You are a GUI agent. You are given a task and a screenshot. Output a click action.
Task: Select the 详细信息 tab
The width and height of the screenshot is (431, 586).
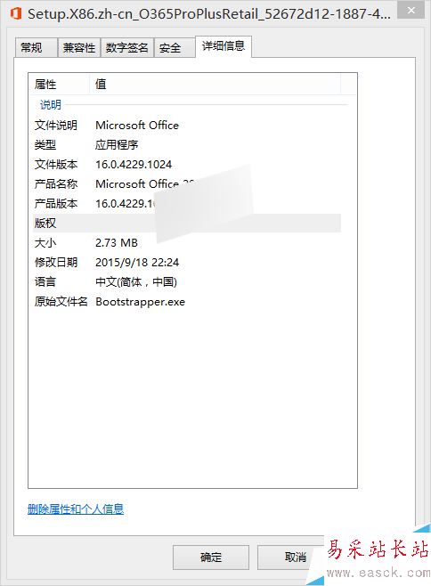pos(224,46)
